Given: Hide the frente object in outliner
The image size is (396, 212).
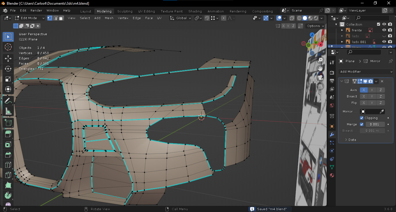Looking at the screenshot, I should (384, 30).
